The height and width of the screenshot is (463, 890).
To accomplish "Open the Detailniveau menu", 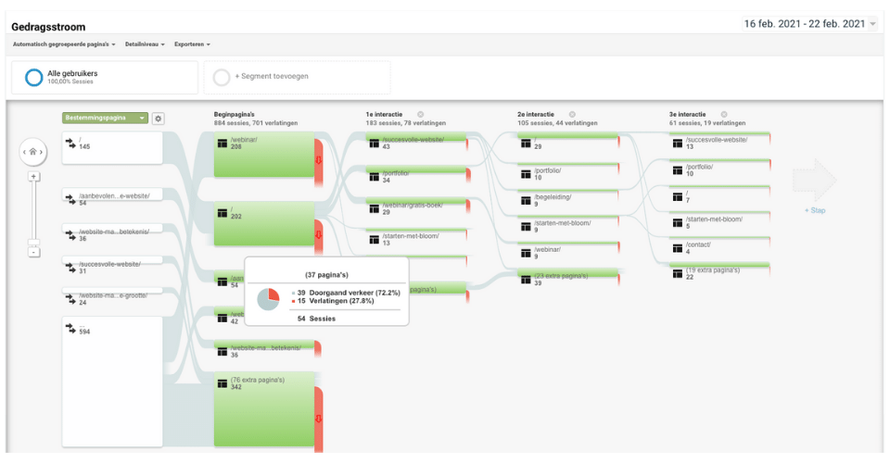I will point(145,44).
